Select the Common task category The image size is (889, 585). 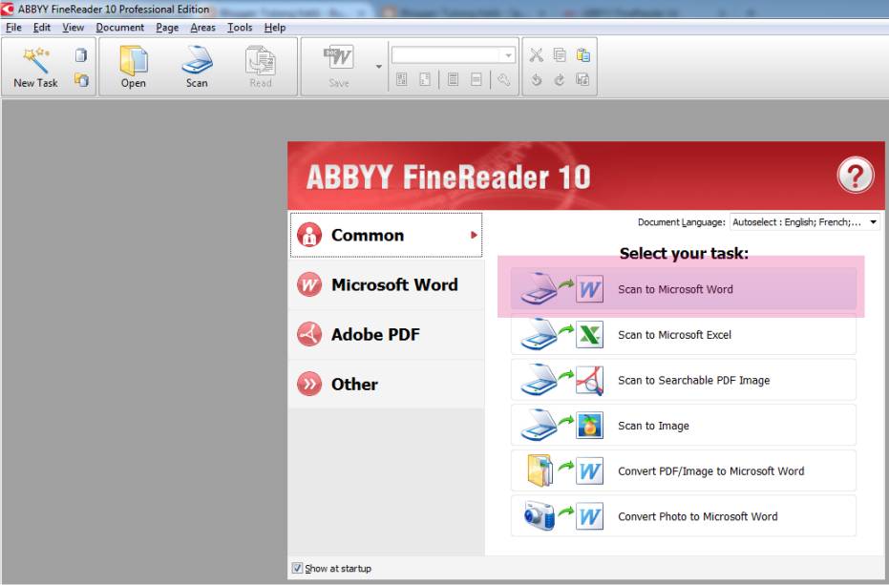click(386, 236)
